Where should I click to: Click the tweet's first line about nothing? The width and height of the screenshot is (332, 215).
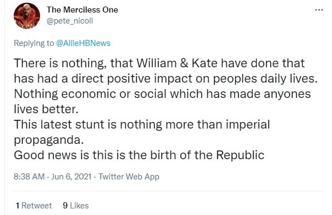pos(159,63)
